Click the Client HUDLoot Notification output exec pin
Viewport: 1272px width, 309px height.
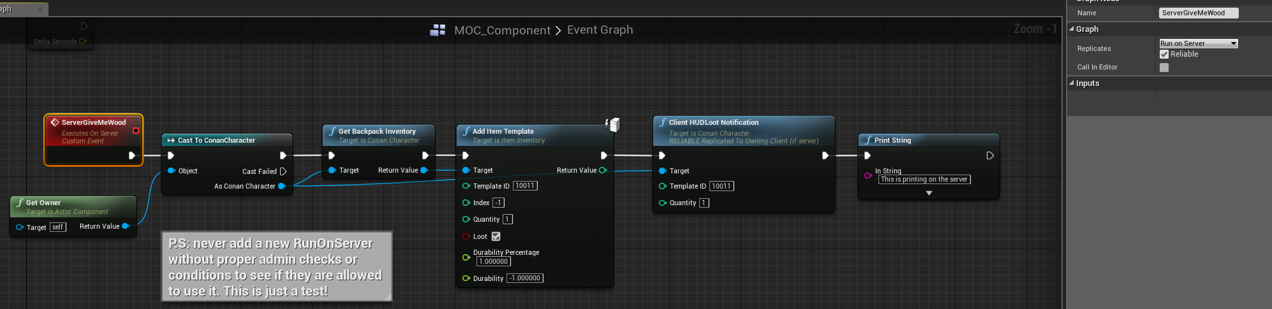(x=825, y=155)
